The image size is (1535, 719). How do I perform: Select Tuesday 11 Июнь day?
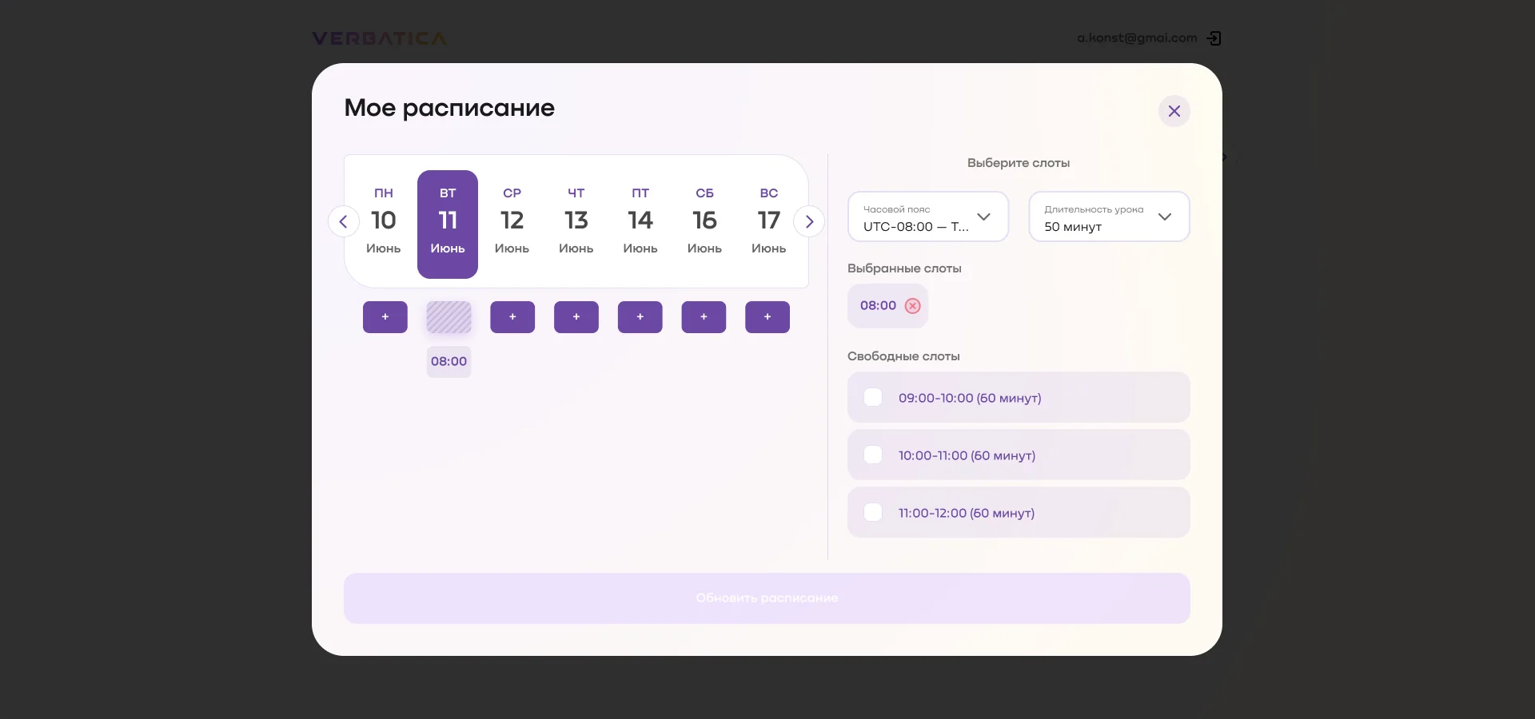click(x=448, y=224)
